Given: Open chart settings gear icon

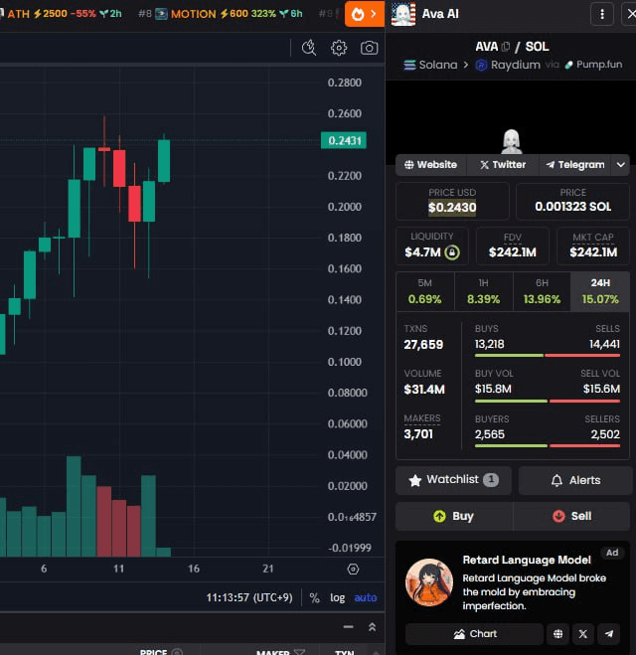Looking at the screenshot, I should point(339,48).
